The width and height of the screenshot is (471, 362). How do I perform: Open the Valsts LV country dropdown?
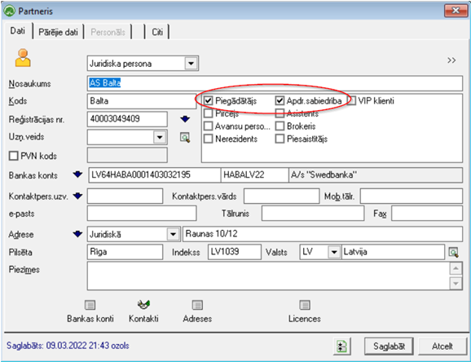click(334, 252)
